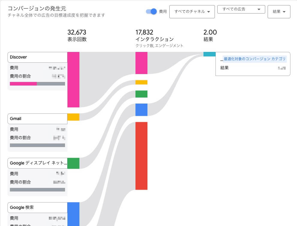Open the すべてのチャネル dropdown
This screenshot has height=226, width=297.
(192, 12)
